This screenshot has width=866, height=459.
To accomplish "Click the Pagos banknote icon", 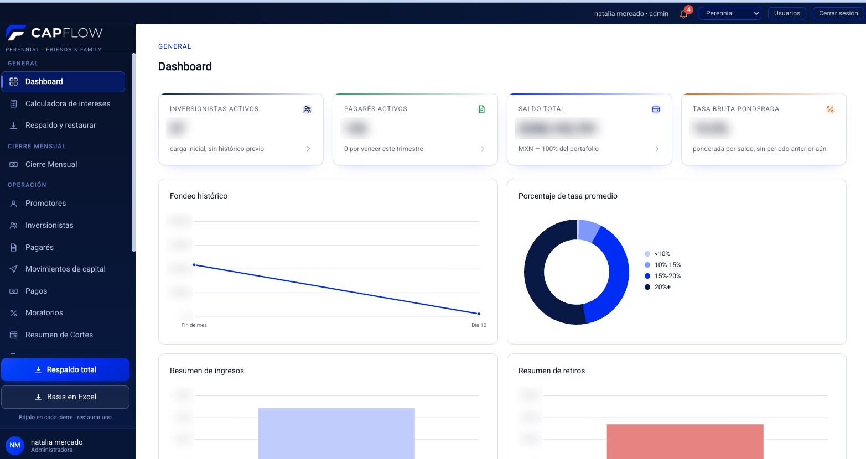I will pos(14,291).
